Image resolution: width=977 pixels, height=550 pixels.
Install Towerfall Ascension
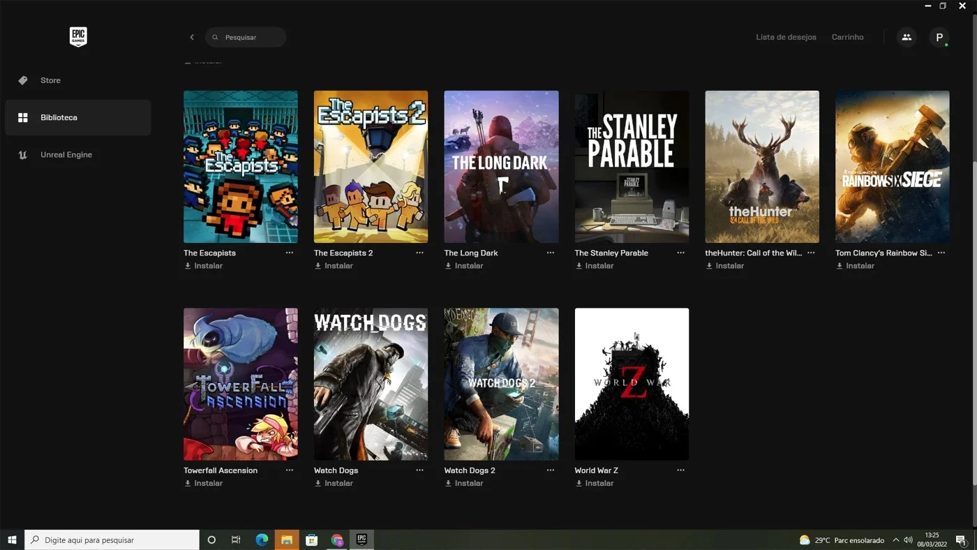tap(203, 483)
